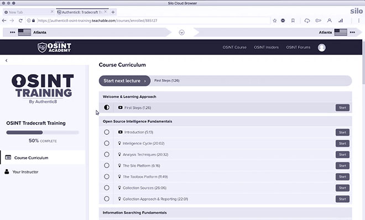Expand the location bar center chevron
The image size is (365, 220).
[181, 32]
